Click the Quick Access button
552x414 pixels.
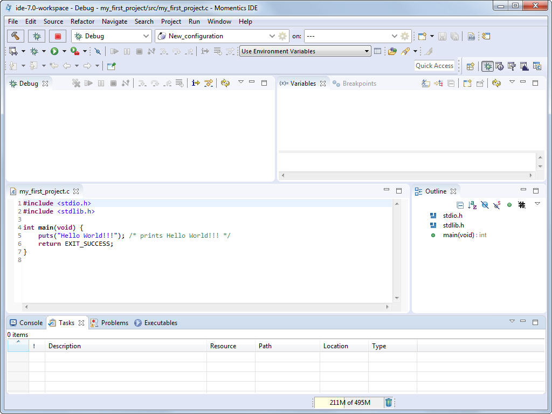pyautogui.click(x=434, y=65)
